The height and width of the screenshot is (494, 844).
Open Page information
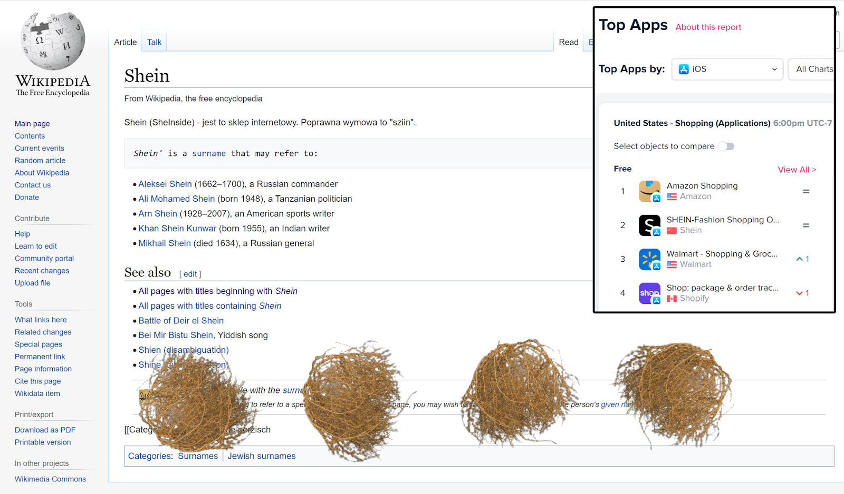click(x=43, y=369)
